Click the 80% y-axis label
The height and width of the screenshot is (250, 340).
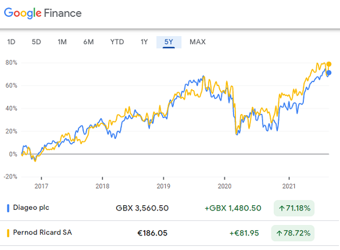tap(11, 63)
